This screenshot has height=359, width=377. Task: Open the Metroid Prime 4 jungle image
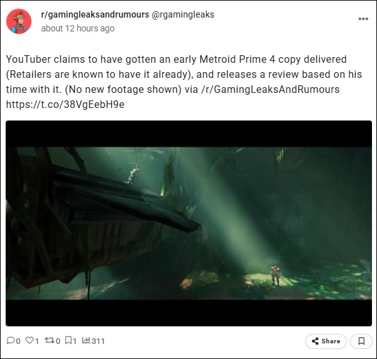point(188,223)
